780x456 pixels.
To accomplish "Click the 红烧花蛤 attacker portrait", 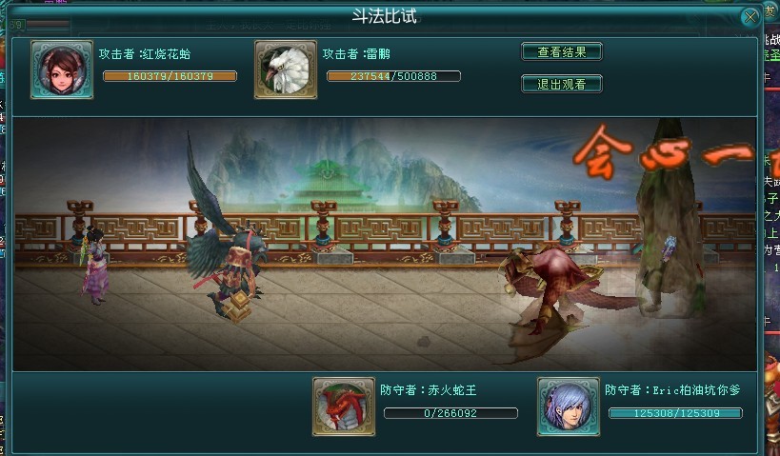I will tap(62, 69).
